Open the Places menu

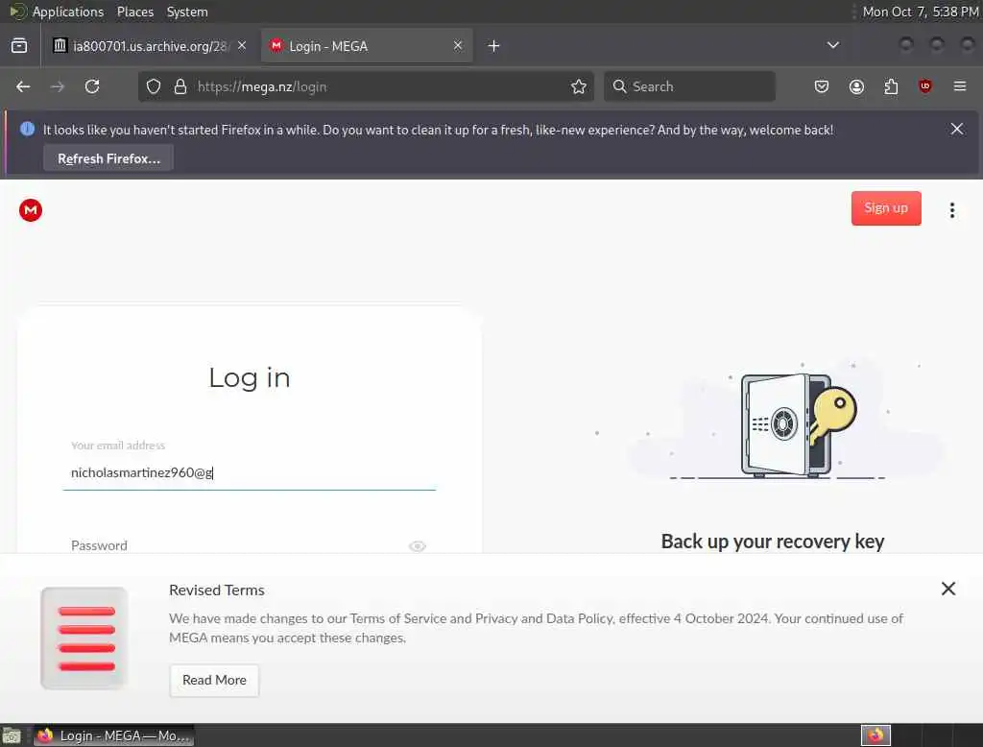click(x=134, y=12)
